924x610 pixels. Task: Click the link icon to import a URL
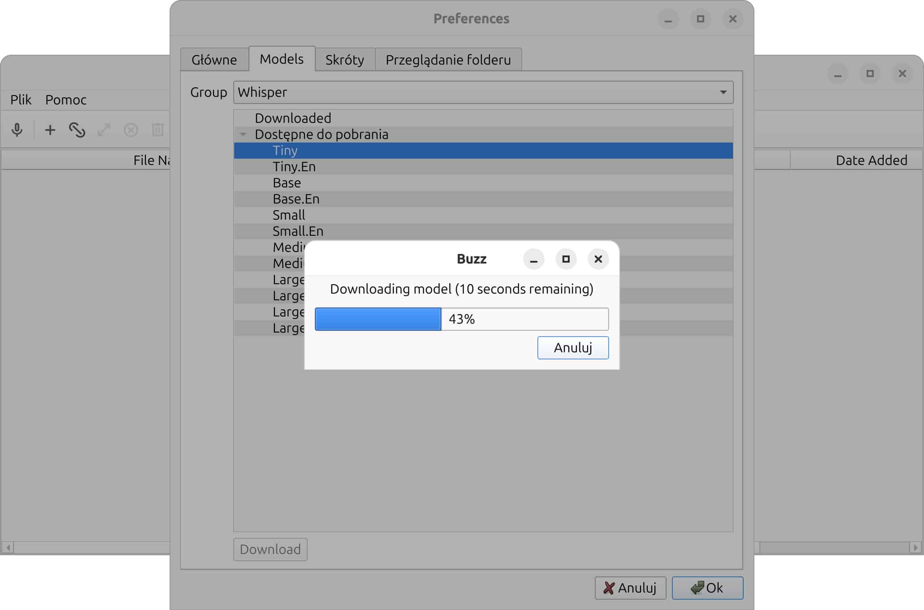pos(77,130)
